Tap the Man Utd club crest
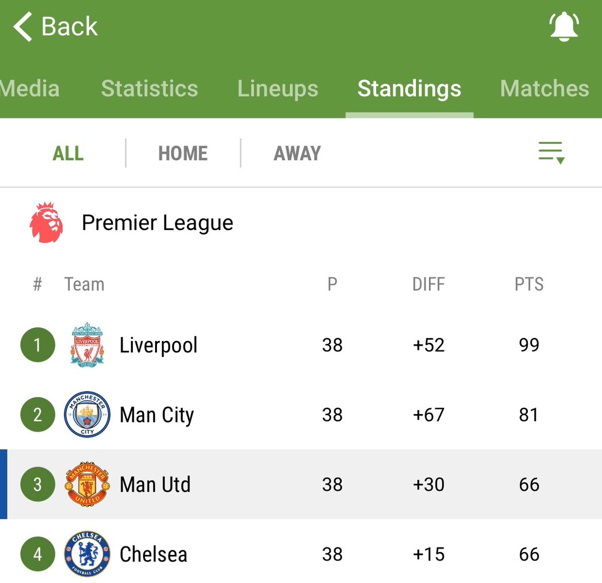 point(87,484)
